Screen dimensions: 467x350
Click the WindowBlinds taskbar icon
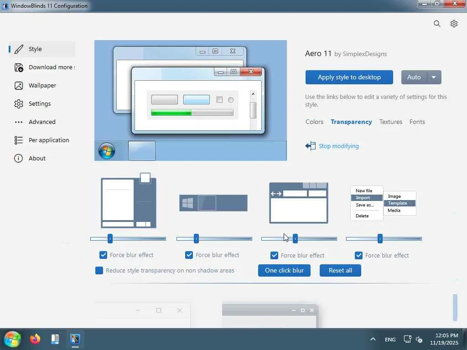[75, 339]
